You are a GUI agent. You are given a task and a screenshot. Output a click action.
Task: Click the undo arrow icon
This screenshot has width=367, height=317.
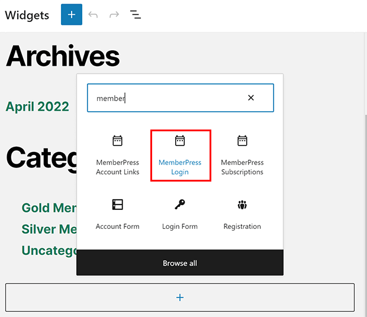[x=93, y=15]
